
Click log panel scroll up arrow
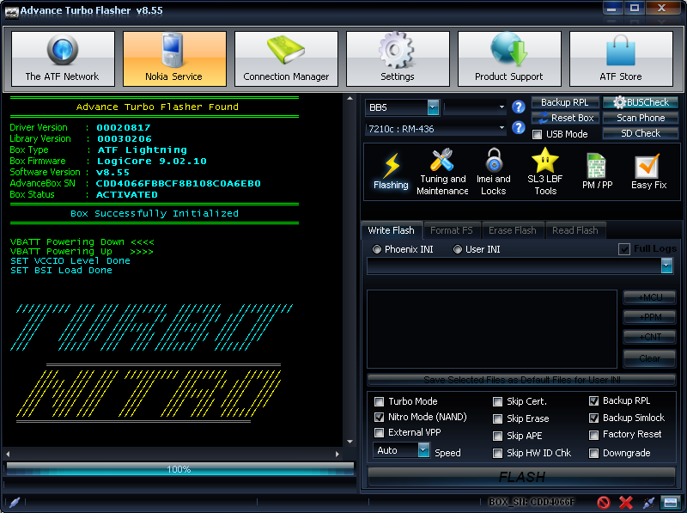tap(350, 99)
